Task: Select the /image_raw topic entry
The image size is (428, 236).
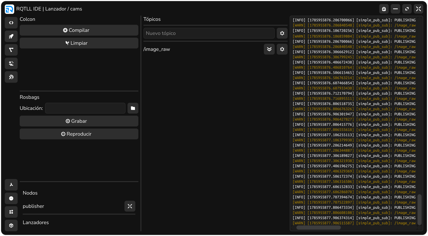Action: [x=157, y=49]
